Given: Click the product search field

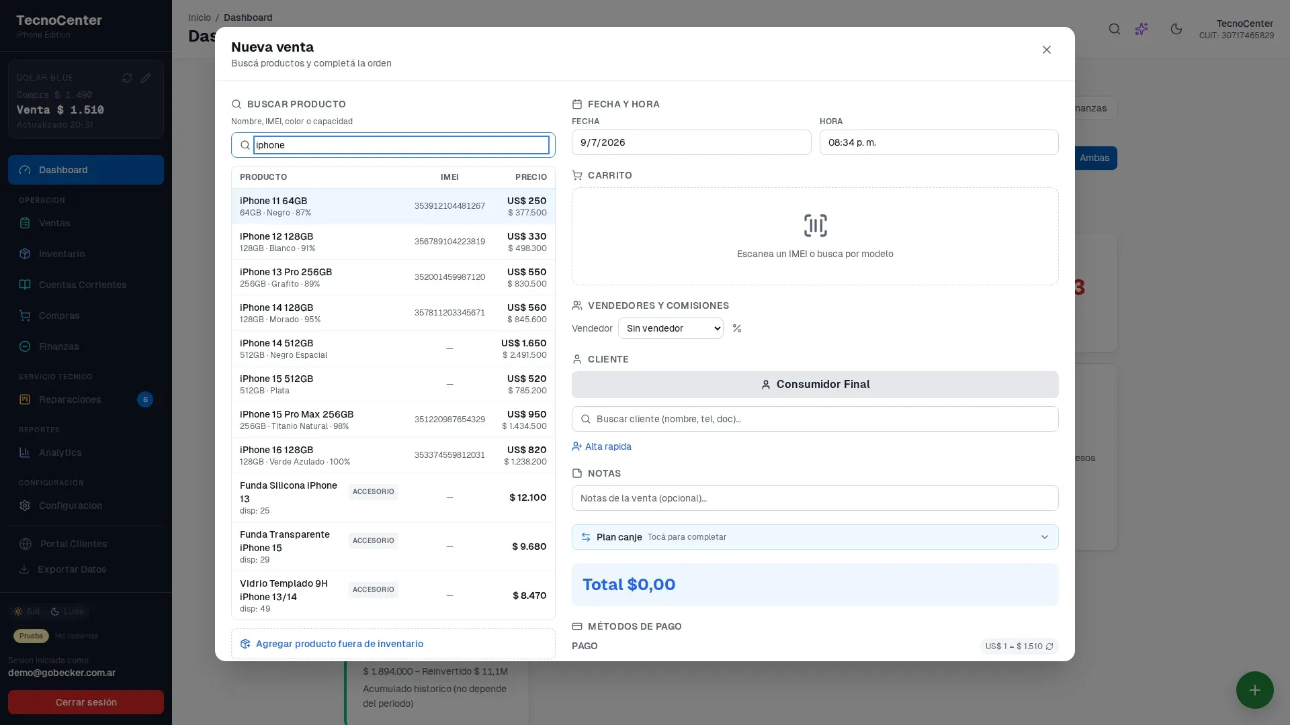Looking at the screenshot, I should click(401, 145).
